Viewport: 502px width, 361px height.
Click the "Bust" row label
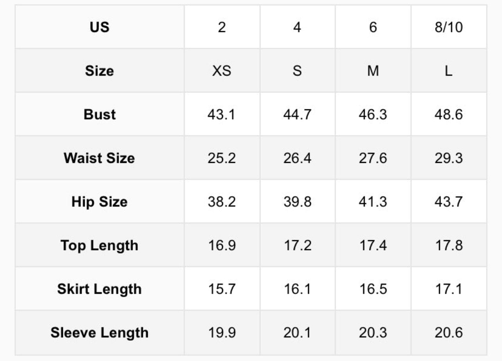tap(99, 114)
